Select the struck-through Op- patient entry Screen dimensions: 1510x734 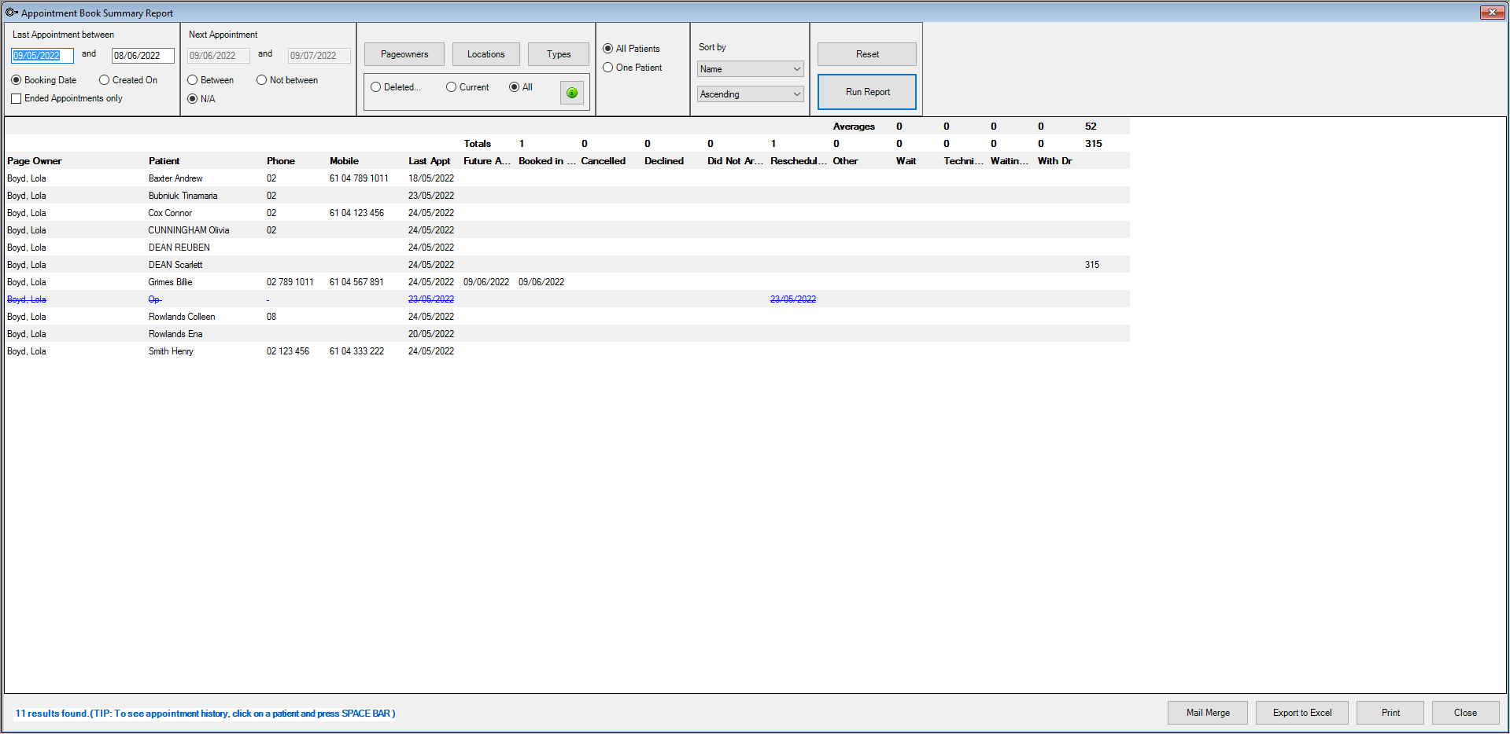pyautogui.click(x=154, y=299)
